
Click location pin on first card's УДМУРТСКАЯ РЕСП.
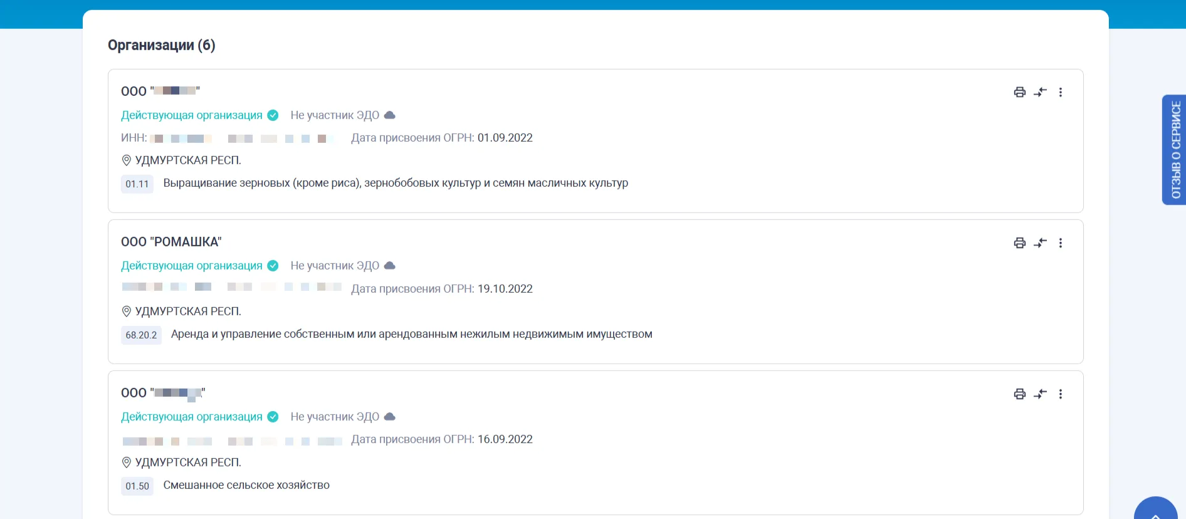pos(126,160)
